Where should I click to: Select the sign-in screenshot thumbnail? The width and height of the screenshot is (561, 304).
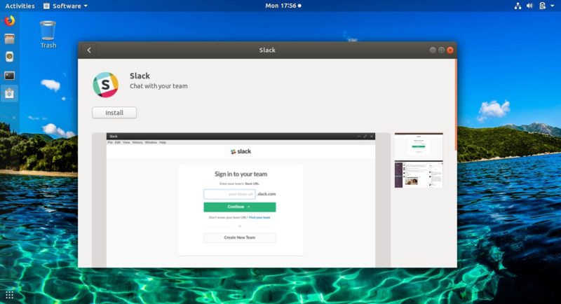coord(419,146)
